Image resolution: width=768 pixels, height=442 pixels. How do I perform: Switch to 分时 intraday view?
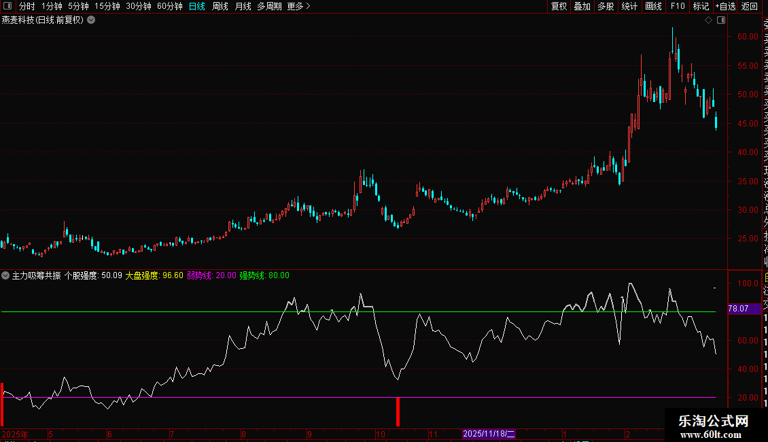(27, 6)
